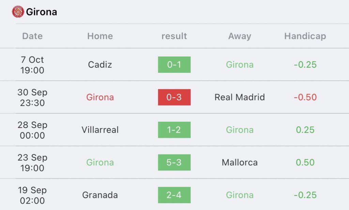The image size is (349, 210).
Task: Select the Handicap column header
Action: point(305,36)
